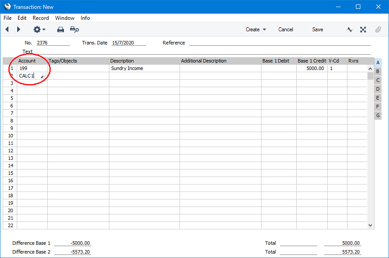Click the Additional Description column header
Screen dimensions: 389x258
click(x=204, y=61)
